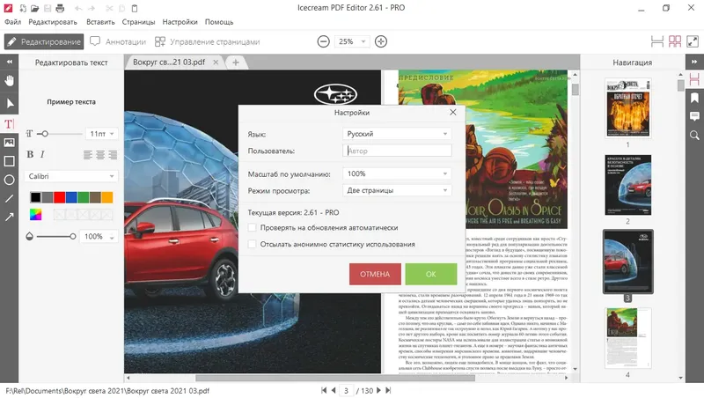Open the Редактировать menu
704x398 pixels.
pyautogui.click(x=53, y=21)
